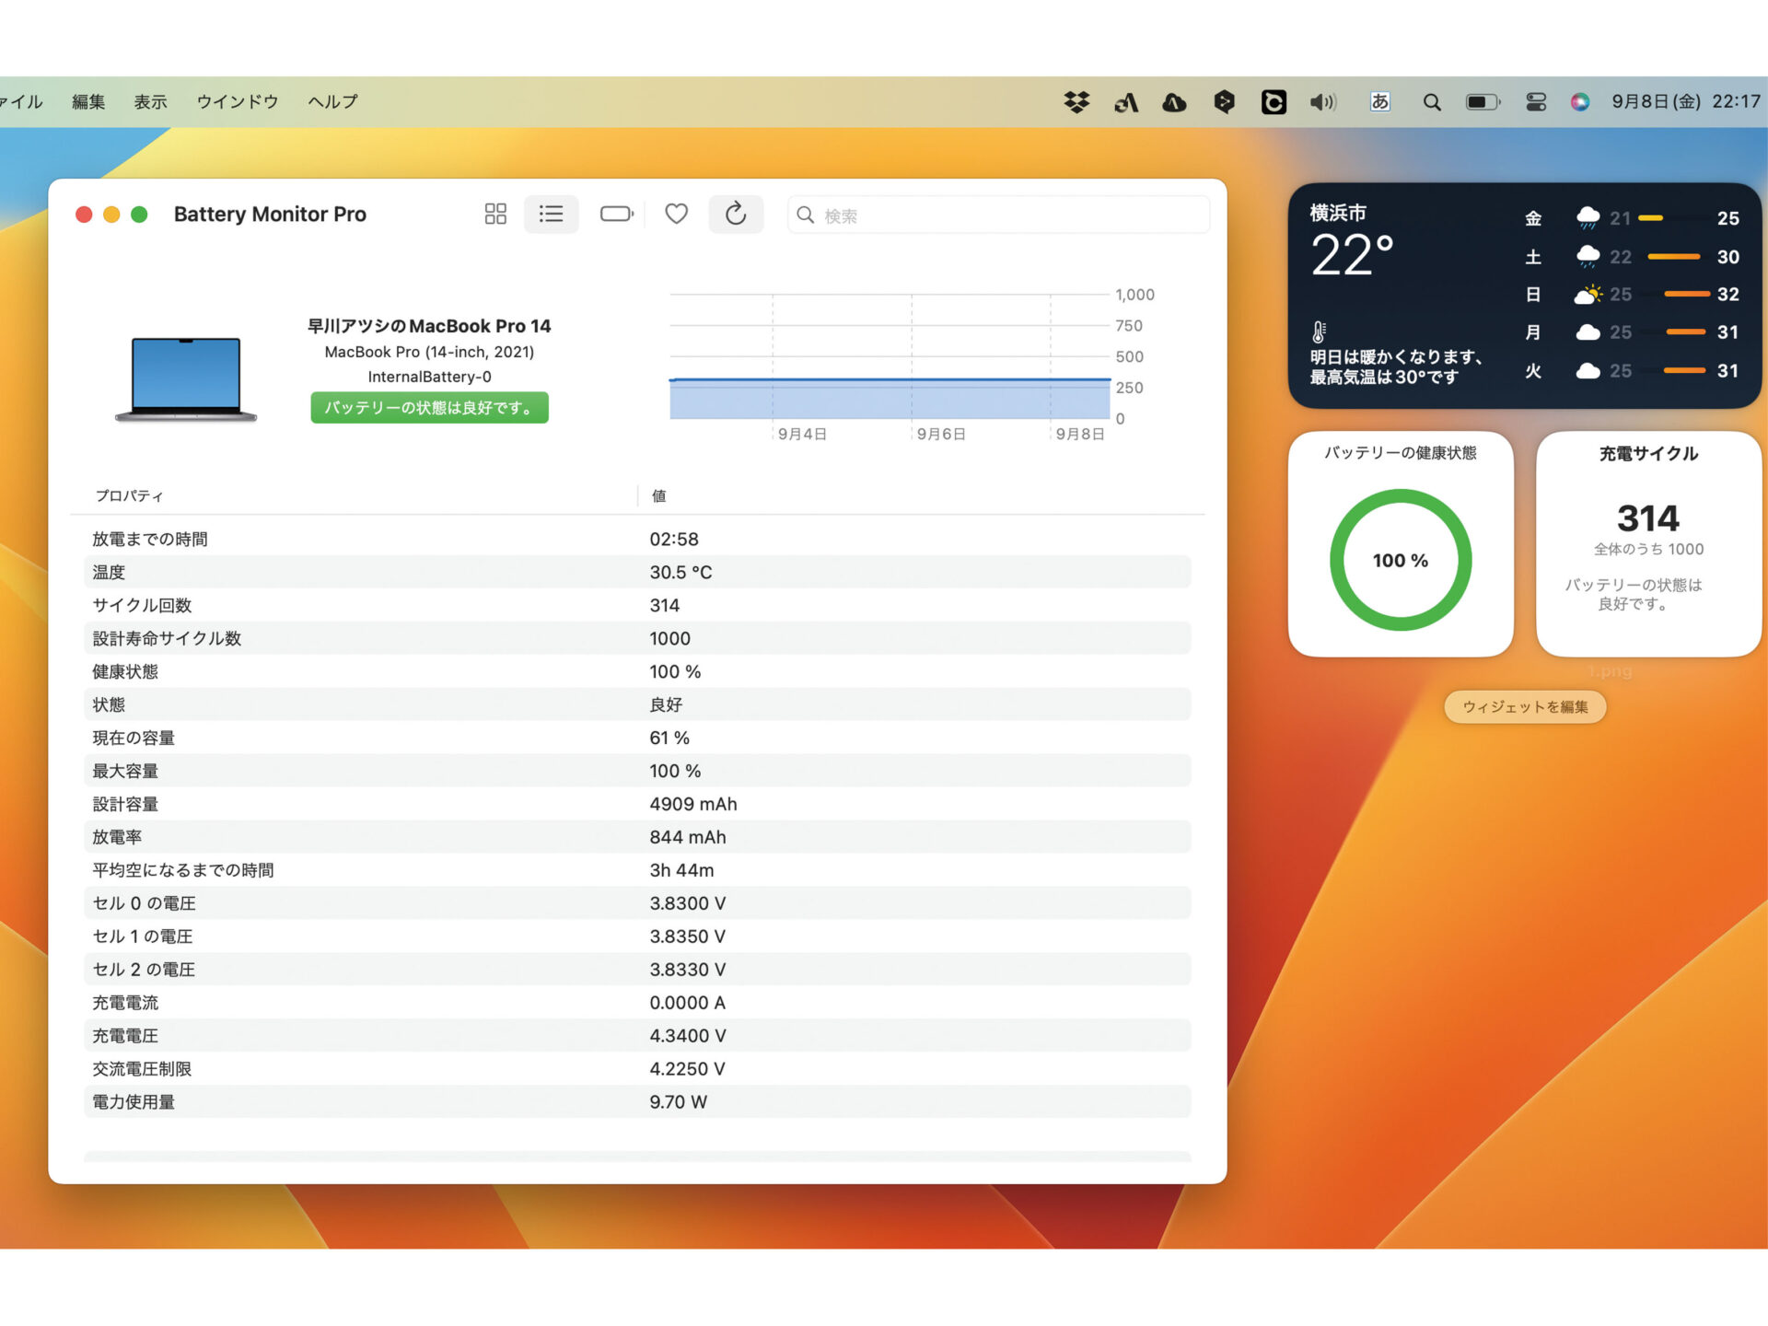The width and height of the screenshot is (1768, 1326).
Task: Switch to grid view in the toolbar
Action: pyautogui.click(x=495, y=215)
